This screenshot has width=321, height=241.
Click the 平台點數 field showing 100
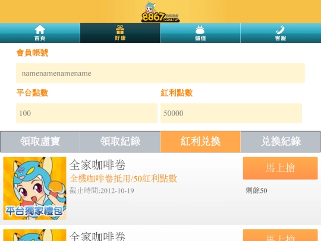87,113
